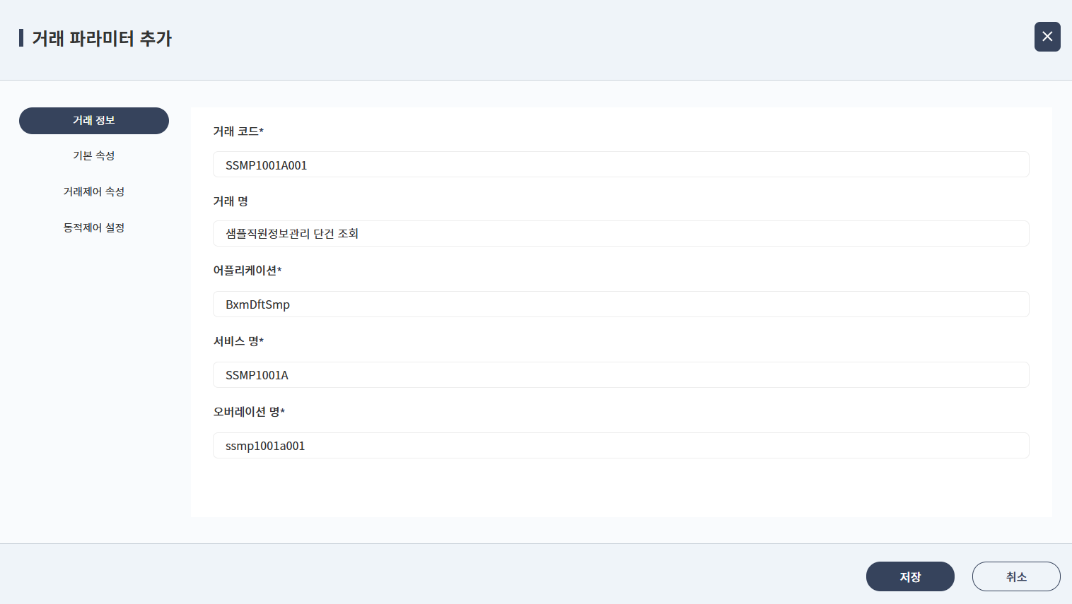
Task: Click the 어플리케이션 label
Action: pyautogui.click(x=245, y=271)
